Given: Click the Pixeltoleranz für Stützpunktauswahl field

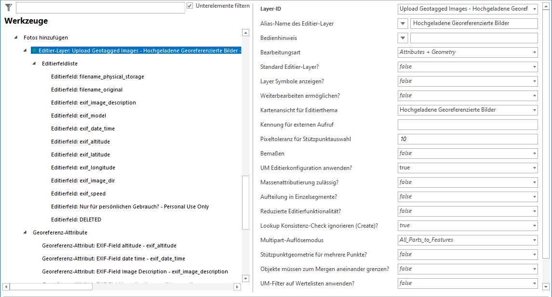Looking at the screenshot, I should [x=467, y=139].
